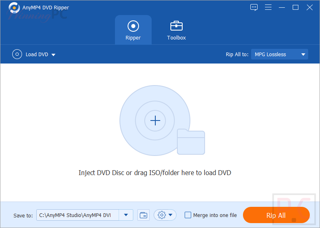Click the AnyMP4 DVD Ripper logo icon

pos(14,8)
